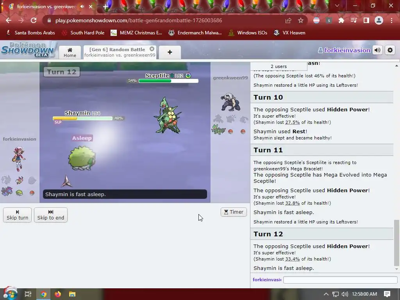Open Chrome tab search chevron
400x300 pixels.
(x=337, y=5)
